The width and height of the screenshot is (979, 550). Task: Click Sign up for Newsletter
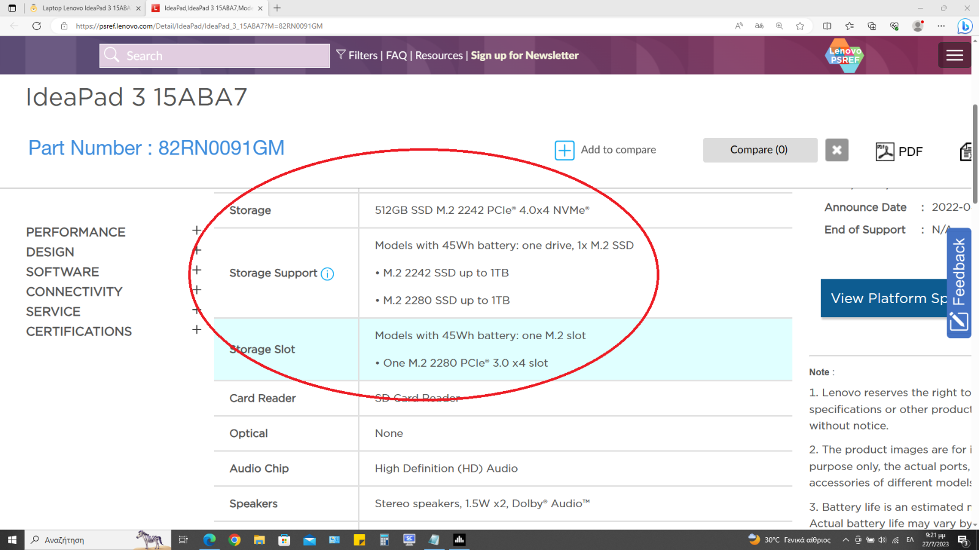coord(524,56)
